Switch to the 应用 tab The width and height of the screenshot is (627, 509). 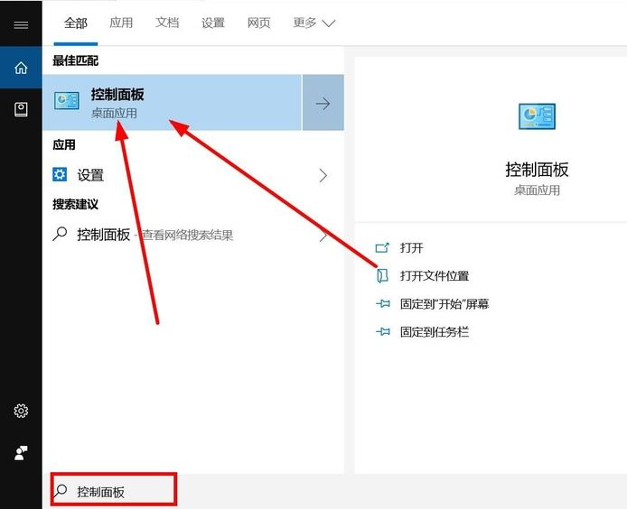coord(121,23)
